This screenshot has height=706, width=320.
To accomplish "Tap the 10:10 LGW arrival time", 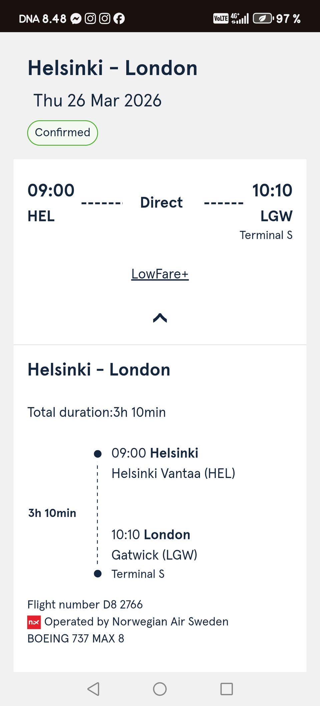I will [x=272, y=190].
